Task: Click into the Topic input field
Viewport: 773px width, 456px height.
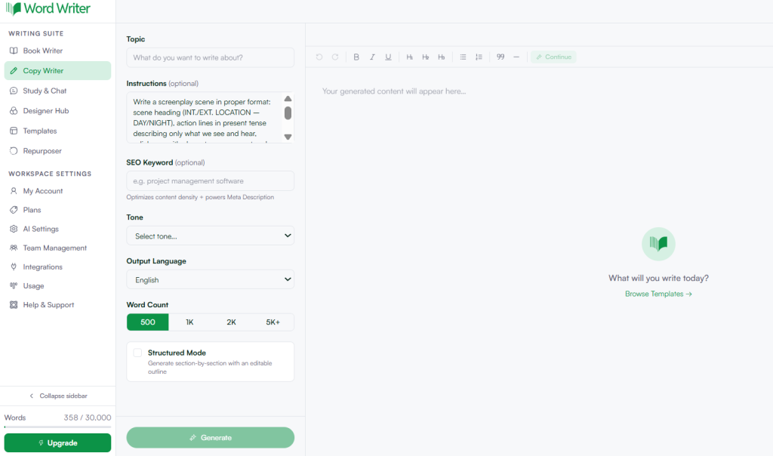Action: point(210,57)
